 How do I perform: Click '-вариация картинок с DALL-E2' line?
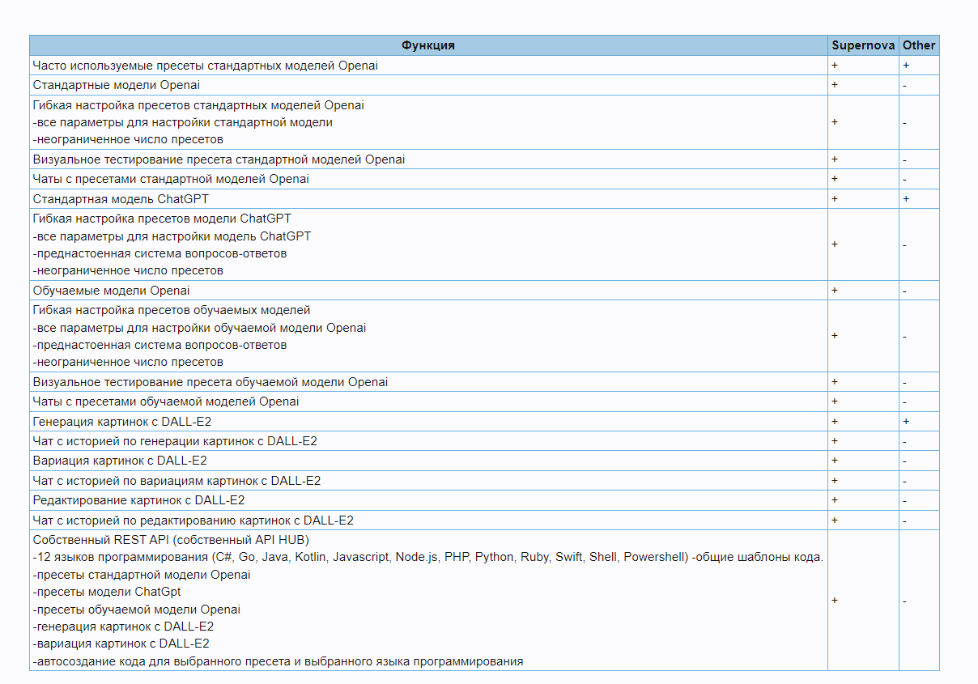click(x=121, y=644)
